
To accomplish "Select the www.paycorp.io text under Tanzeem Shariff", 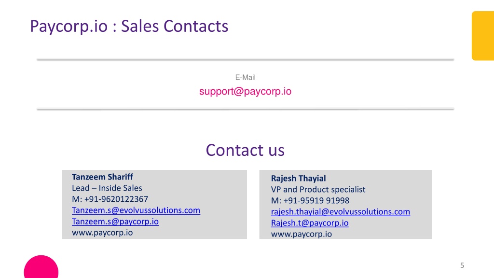I will [102, 233].
